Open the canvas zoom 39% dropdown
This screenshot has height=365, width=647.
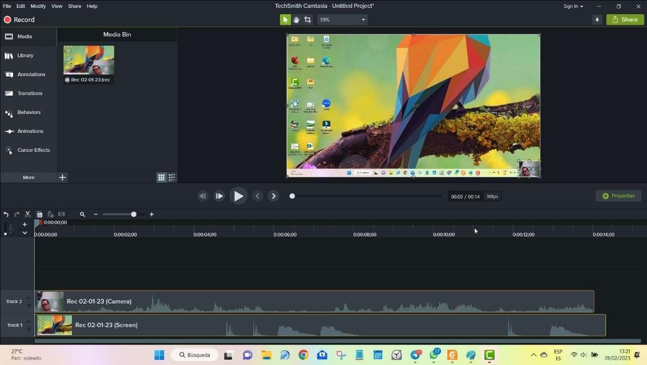pos(342,19)
